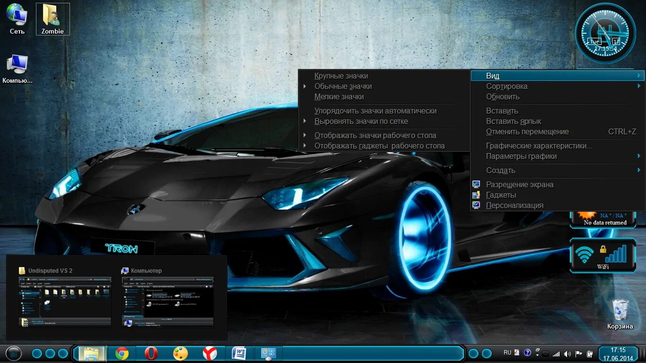646x363 pixels.
Task: Expand the Создать submenu
Action: [x=558, y=170]
